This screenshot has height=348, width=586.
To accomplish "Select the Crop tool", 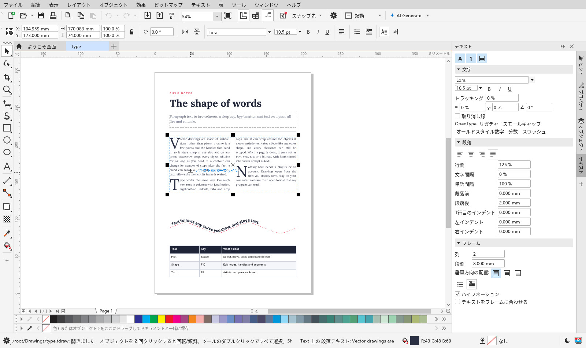I will pyautogui.click(x=7, y=77).
